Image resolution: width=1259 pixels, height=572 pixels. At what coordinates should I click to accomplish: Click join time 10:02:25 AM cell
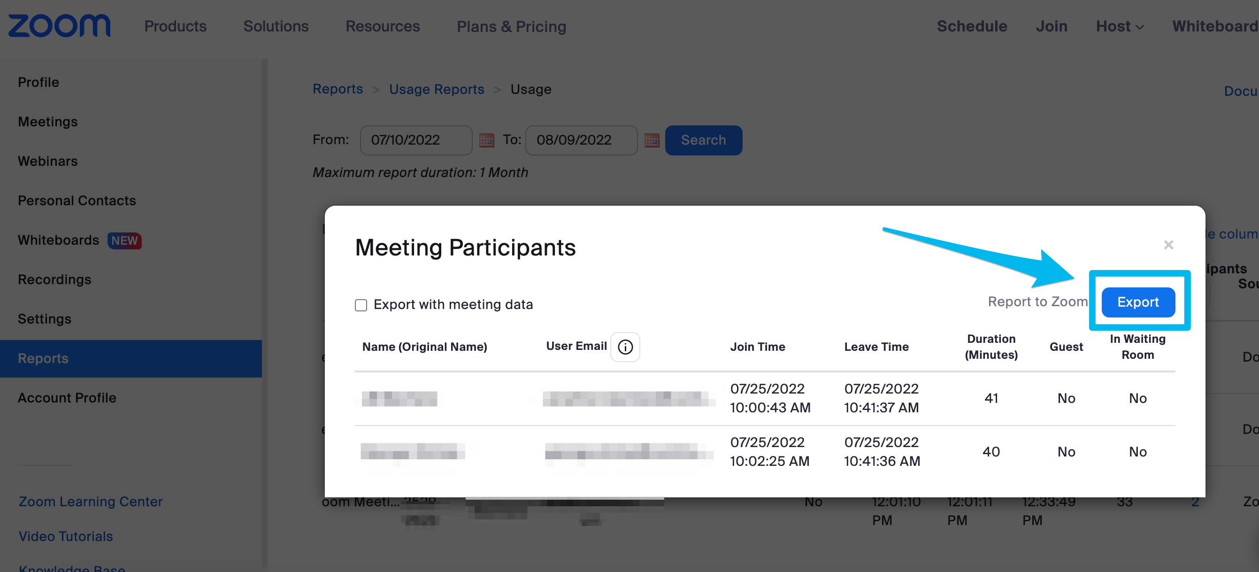769,452
